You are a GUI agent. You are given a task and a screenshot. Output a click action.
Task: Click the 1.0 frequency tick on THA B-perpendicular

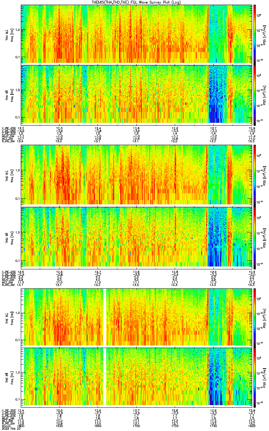18,30
